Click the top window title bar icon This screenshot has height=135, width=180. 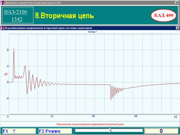point(2,3)
